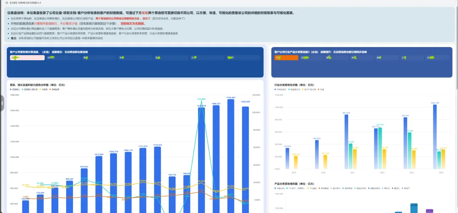Click the 2022 teal bar labeled 670.182
Viewport: 458px width, 213px height.
coord(380,148)
